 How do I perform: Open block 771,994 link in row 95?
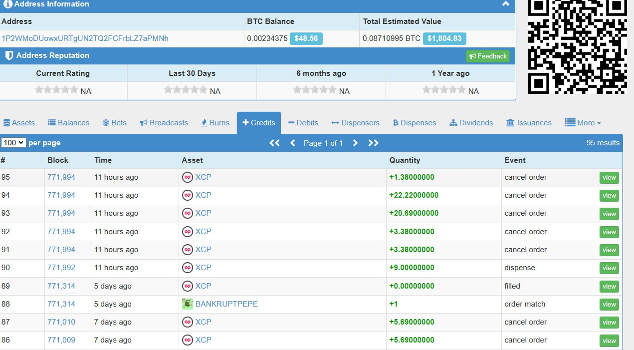click(61, 177)
